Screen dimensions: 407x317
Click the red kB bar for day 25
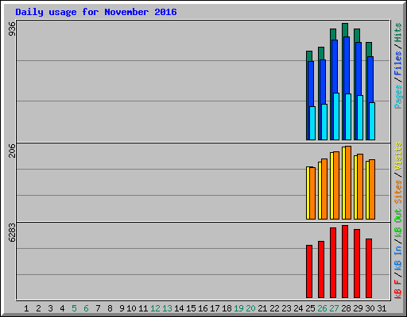click(309, 271)
